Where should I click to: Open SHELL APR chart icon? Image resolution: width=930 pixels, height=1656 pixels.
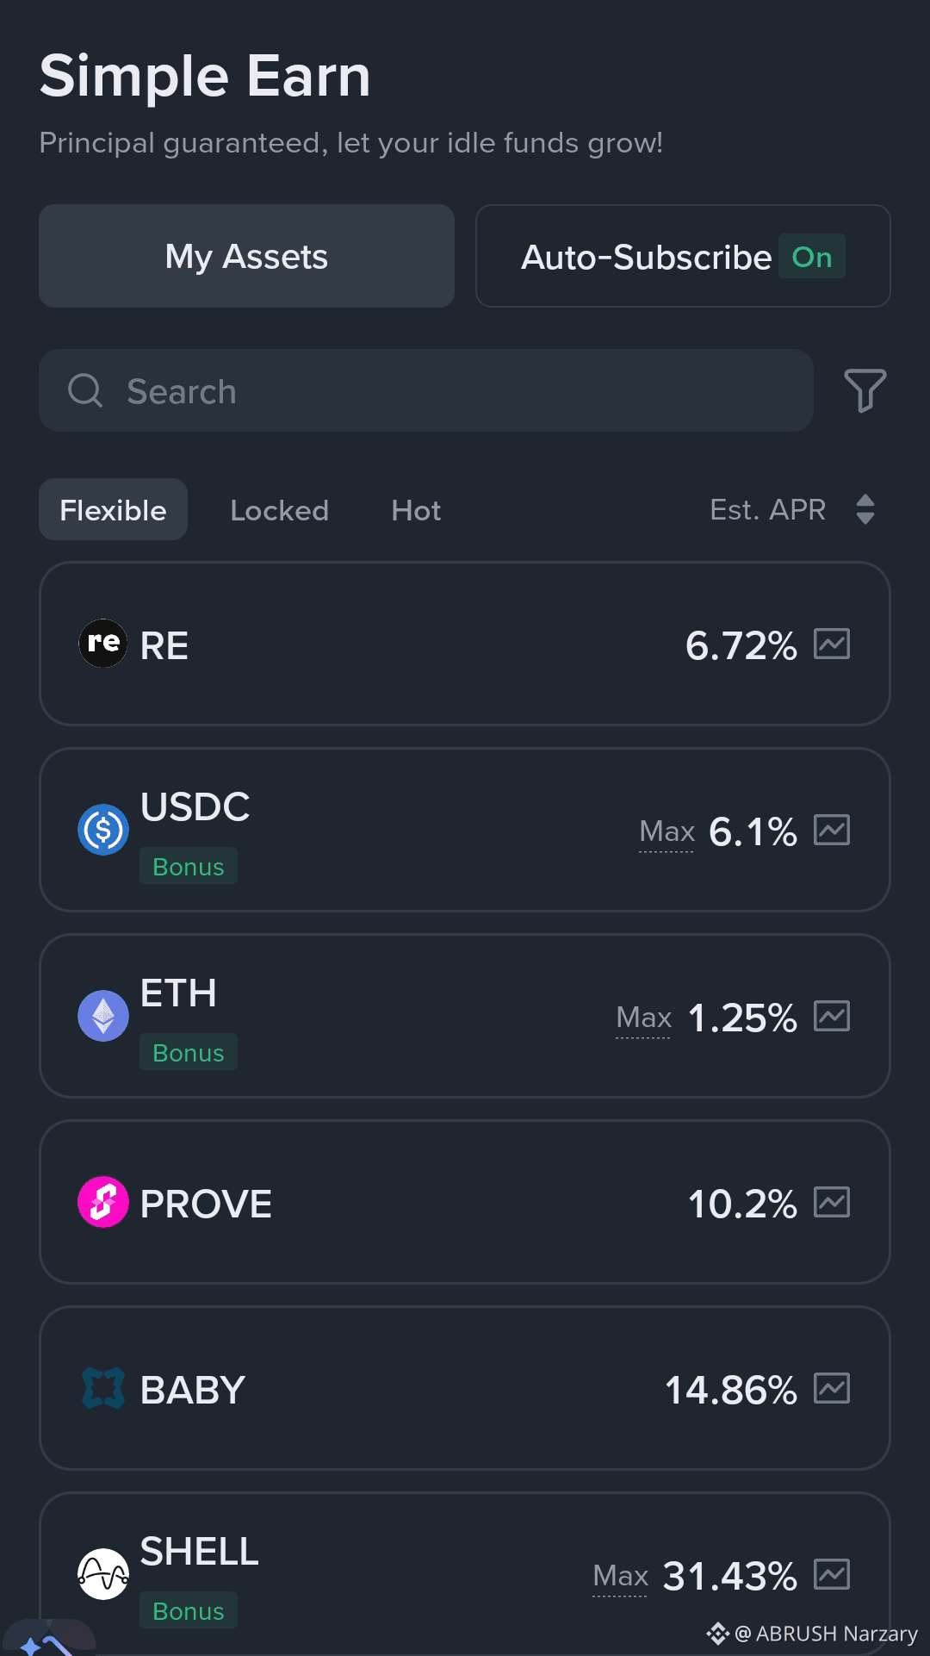pyautogui.click(x=832, y=1574)
